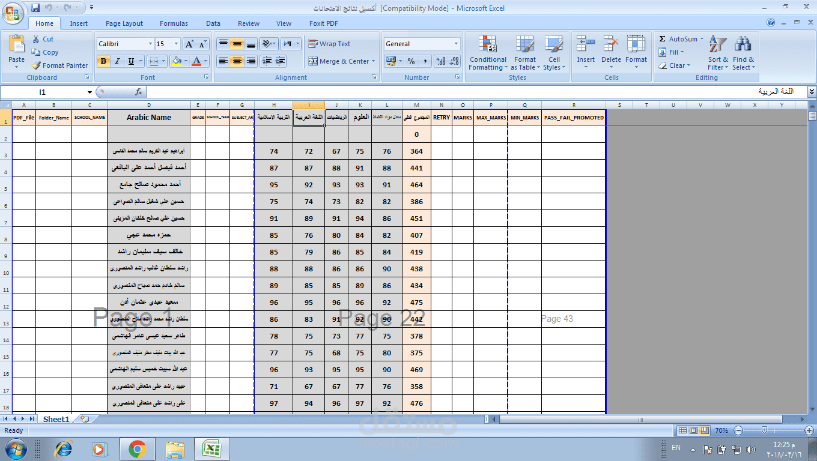Toggle Middle Align vertical alignment
Image resolution: width=817 pixels, height=461 pixels.
pos(237,44)
